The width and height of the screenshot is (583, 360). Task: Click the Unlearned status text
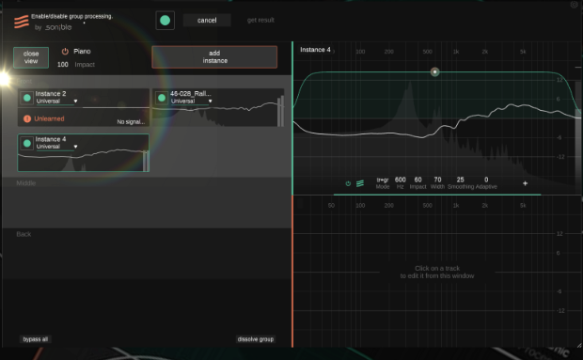coord(49,118)
